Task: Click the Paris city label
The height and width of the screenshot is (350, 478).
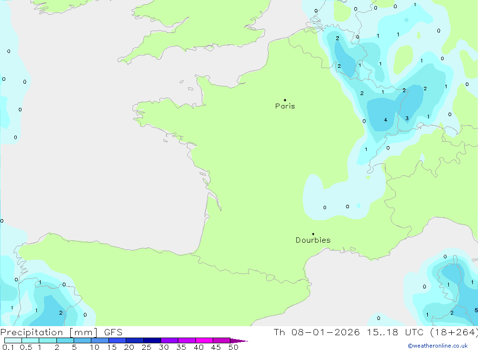Action: [285, 106]
